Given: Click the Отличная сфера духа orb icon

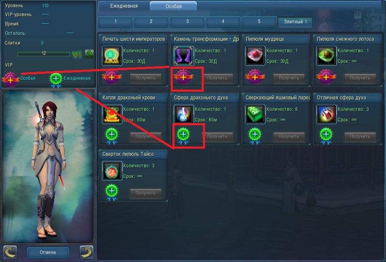Looking at the screenshot, I should 326,114.
